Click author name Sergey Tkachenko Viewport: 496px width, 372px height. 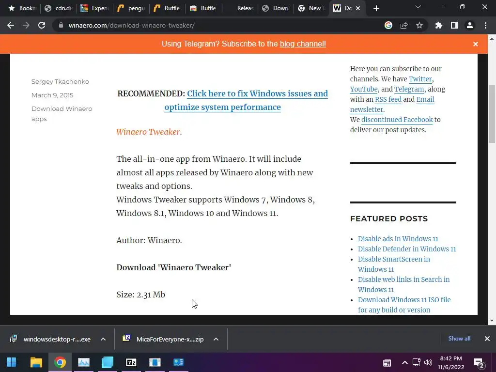tap(60, 81)
